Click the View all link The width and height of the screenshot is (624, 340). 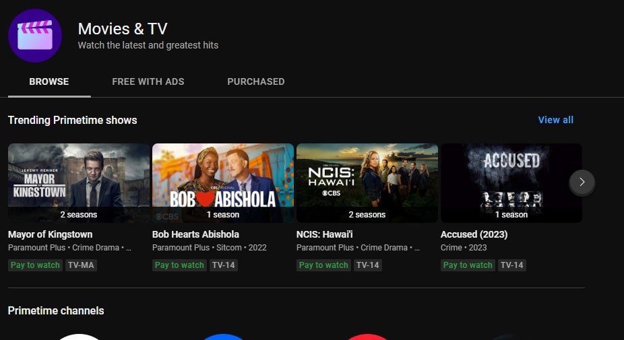point(555,120)
